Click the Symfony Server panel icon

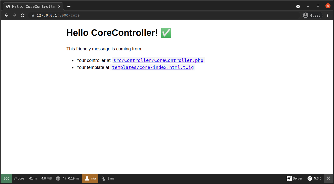click(289, 178)
